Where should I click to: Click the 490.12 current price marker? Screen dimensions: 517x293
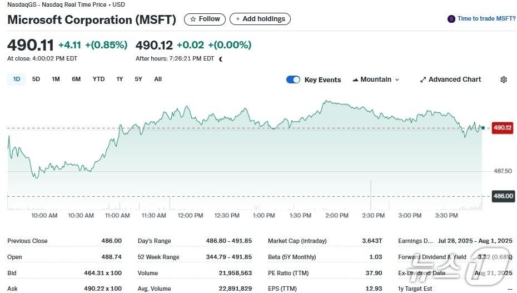503,128
